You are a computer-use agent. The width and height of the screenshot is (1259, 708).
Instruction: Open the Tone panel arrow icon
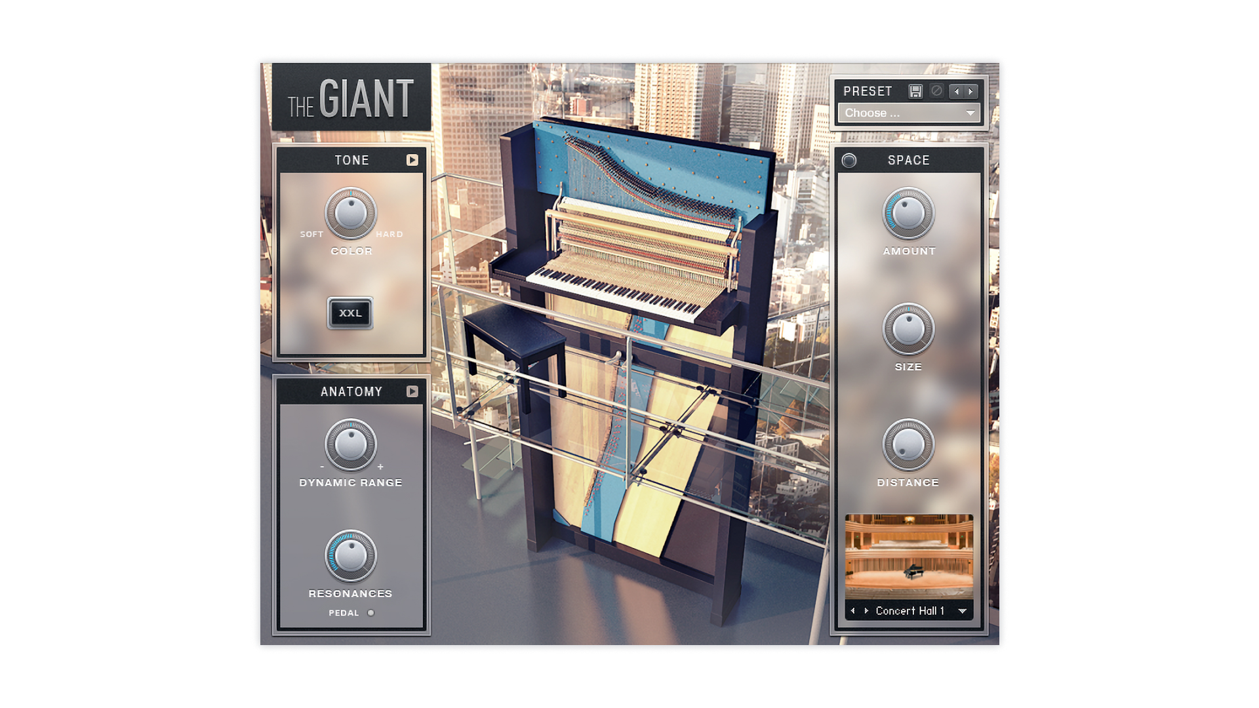(x=412, y=160)
